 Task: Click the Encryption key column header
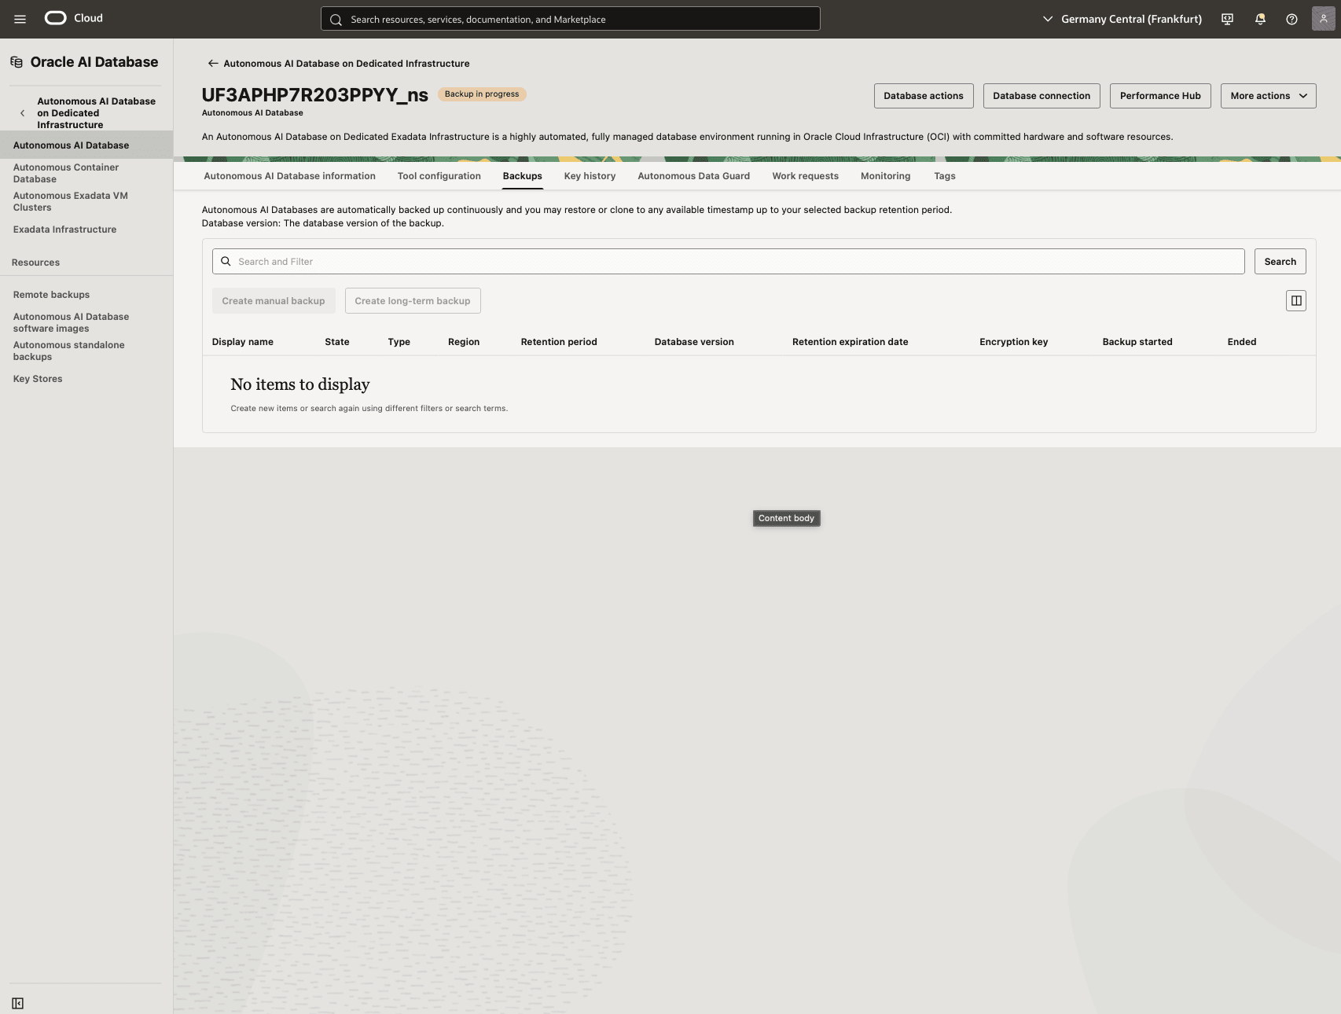[1013, 342]
